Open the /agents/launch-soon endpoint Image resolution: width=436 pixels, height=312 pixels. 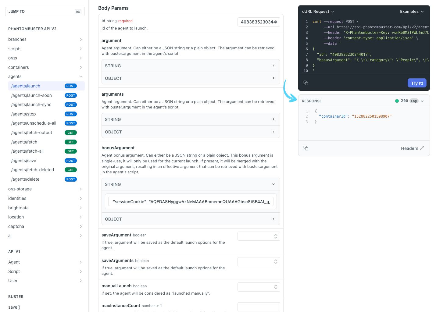click(46, 95)
